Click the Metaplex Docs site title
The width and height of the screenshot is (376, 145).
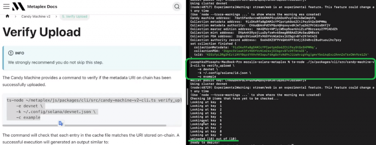[x=42, y=7]
